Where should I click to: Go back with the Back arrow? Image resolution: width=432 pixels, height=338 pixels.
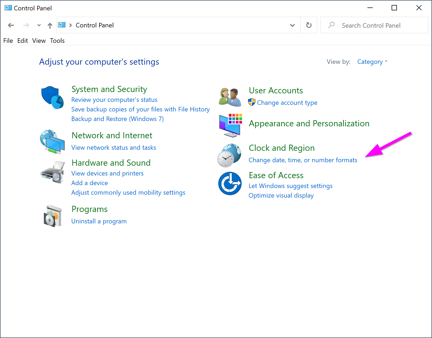(x=11, y=25)
